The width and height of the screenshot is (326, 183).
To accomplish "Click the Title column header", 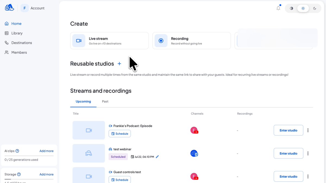I will pos(76,114).
